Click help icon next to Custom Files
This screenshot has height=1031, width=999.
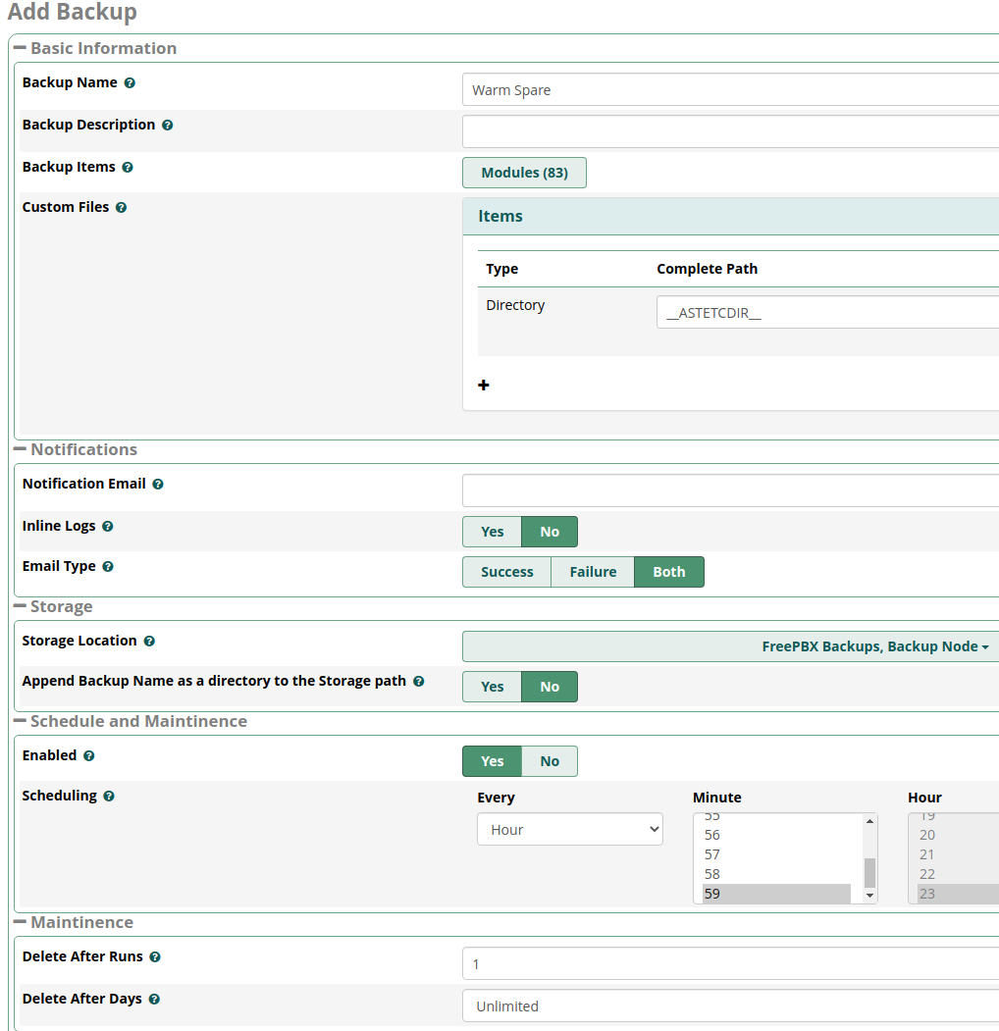(x=122, y=208)
